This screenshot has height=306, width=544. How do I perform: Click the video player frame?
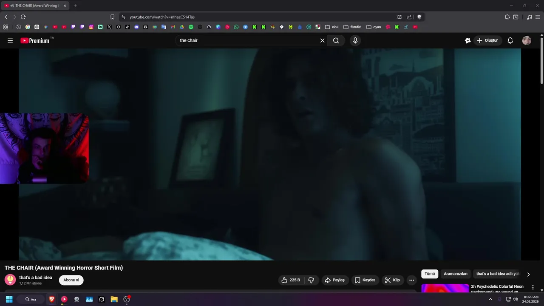(x=269, y=154)
